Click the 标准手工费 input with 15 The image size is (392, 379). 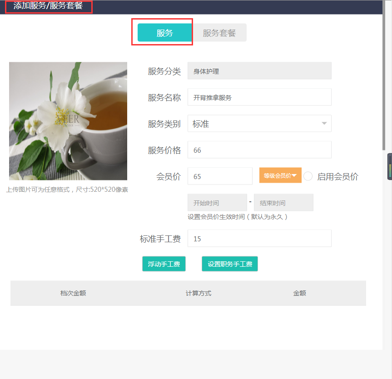tap(259, 239)
